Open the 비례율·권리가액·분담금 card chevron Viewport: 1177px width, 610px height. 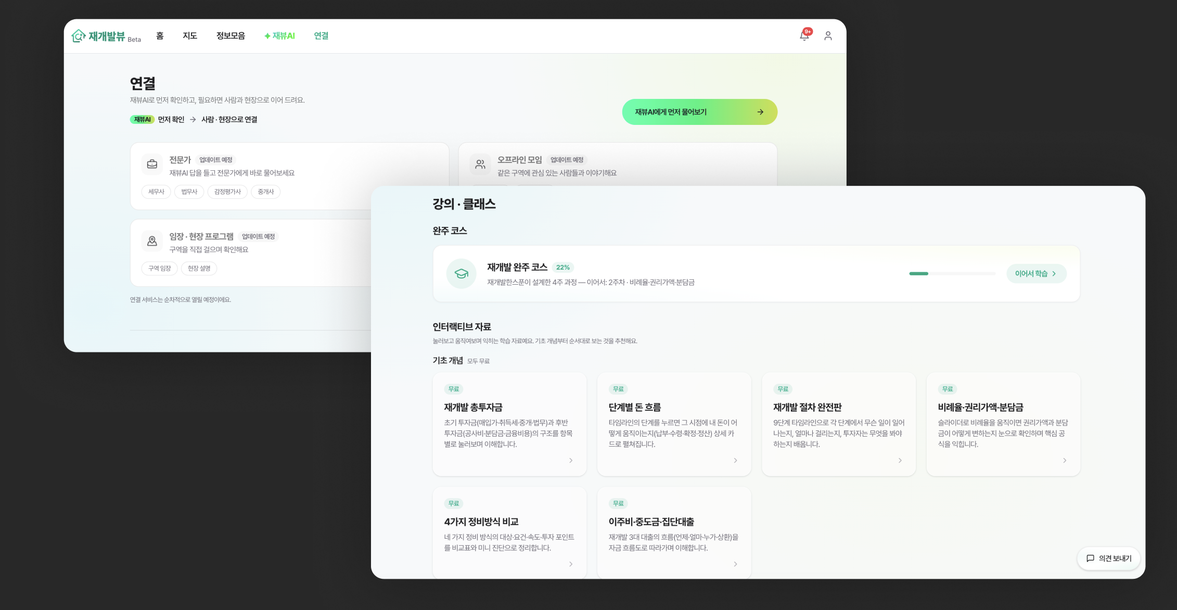pos(1065,460)
